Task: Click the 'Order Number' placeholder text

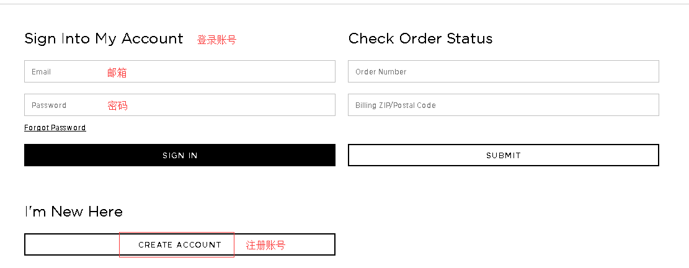Action: 381,72
